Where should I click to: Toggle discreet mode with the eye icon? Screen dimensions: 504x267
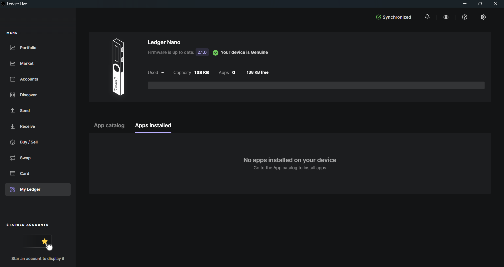[x=446, y=17]
